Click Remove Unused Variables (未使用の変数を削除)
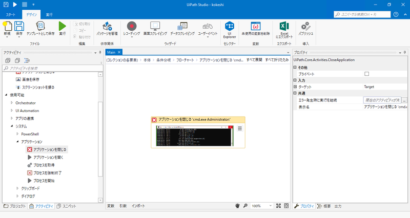The height and width of the screenshot is (218, 410). [255, 27]
